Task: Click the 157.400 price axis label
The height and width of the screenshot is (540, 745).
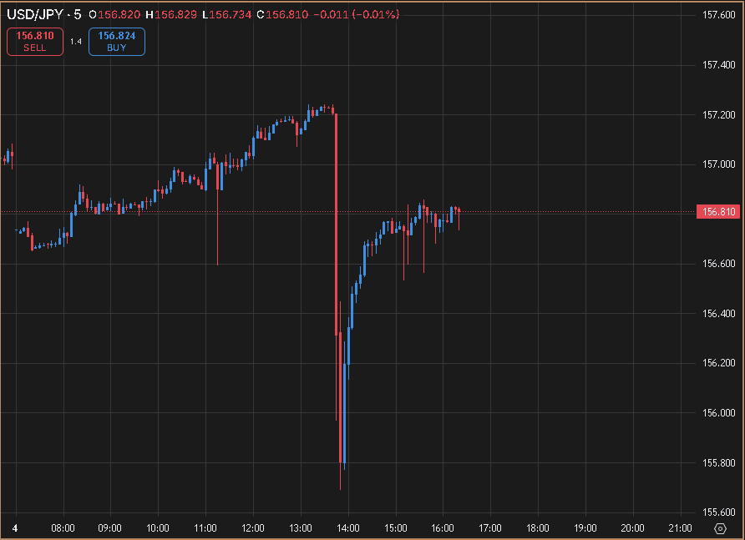Action: pyautogui.click(x=719, y=65)
